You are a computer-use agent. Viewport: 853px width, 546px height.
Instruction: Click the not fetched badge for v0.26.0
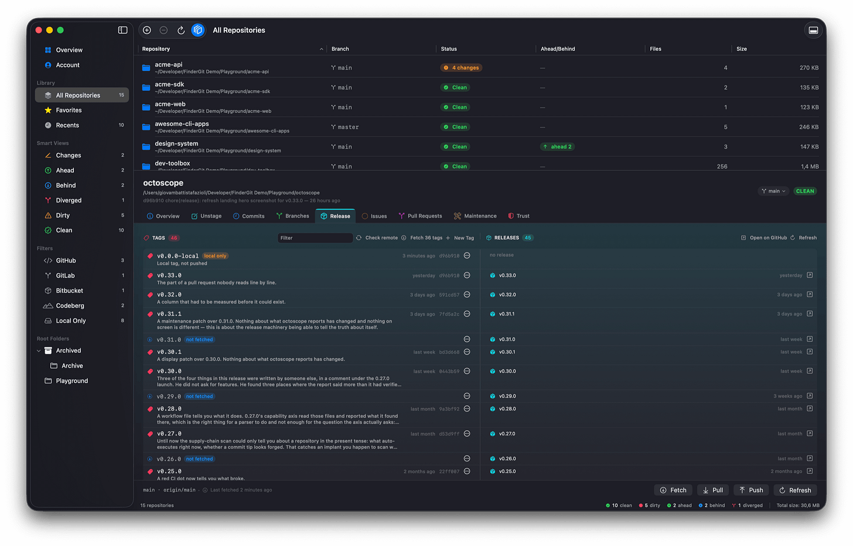[x=200, y=459]
